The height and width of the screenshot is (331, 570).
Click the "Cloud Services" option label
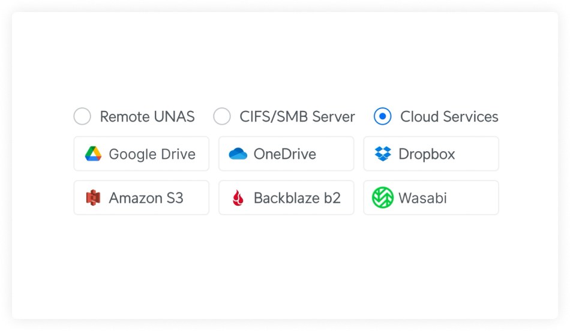pyautogui.click(x=449, y=116)
